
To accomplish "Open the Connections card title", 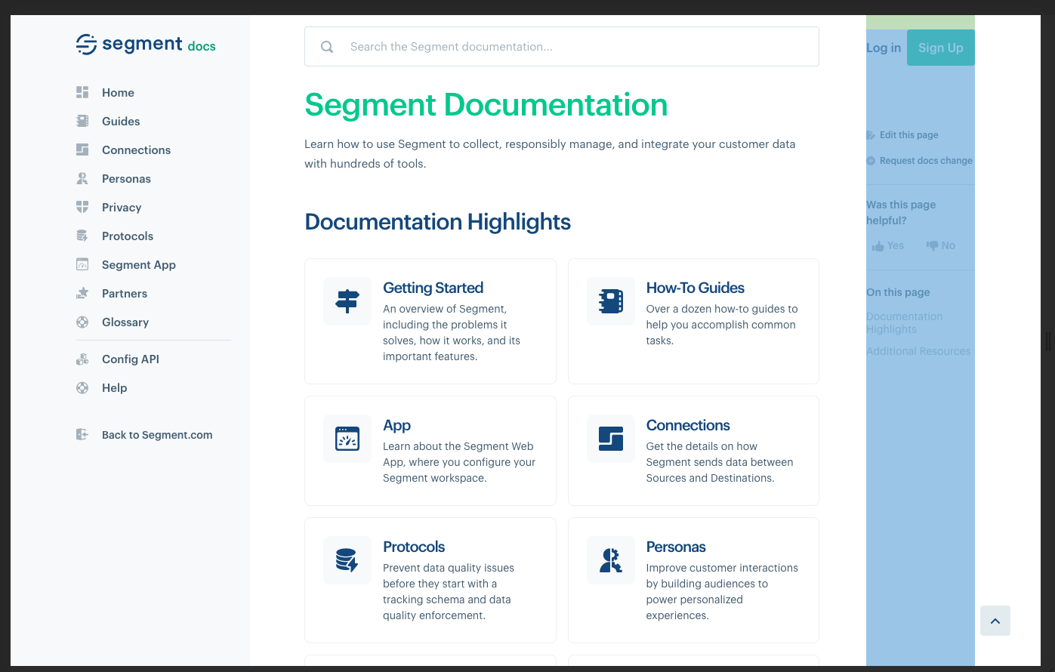I will pyautogui.click(x=688, y=425).
